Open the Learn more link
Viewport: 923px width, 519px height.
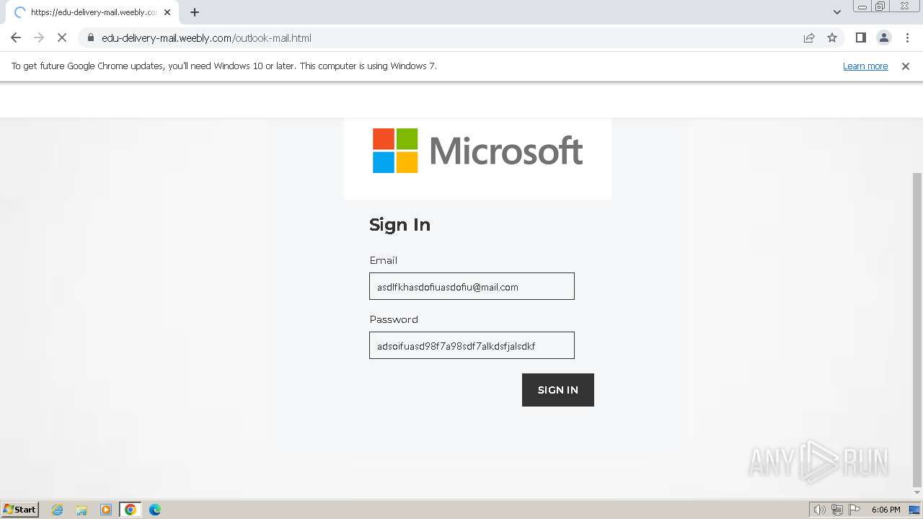[865, 66]
